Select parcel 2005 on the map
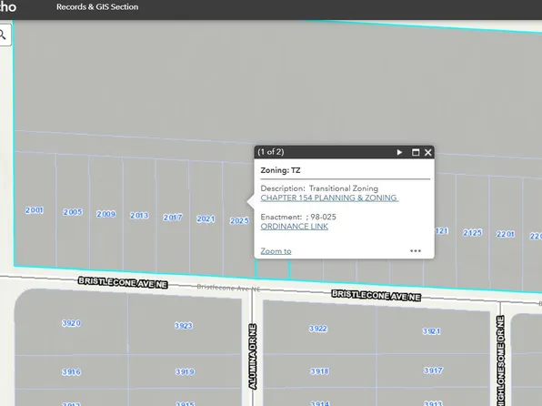The height and width of the screenshot is (406, 542). point(73,212)
